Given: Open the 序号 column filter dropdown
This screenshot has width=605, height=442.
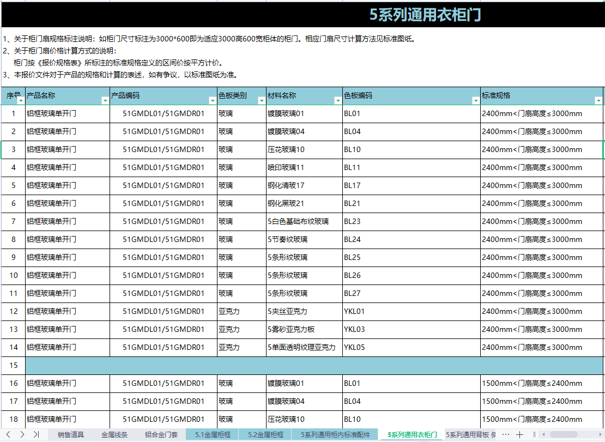Looking at the screenshot, I should tap(21, 100).
